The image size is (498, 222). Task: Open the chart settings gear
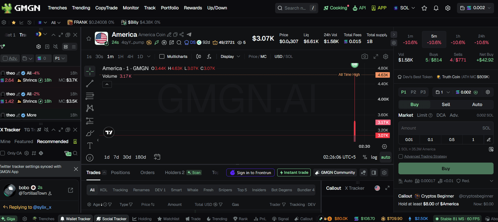[385, 57]
